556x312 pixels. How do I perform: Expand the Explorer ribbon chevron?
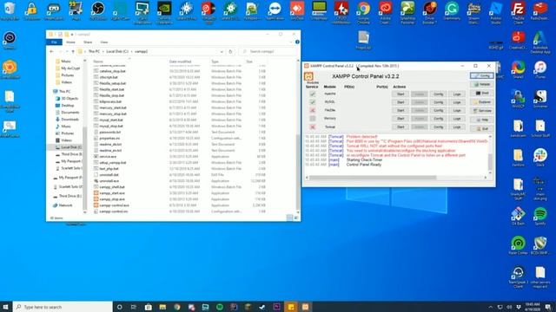291,42
